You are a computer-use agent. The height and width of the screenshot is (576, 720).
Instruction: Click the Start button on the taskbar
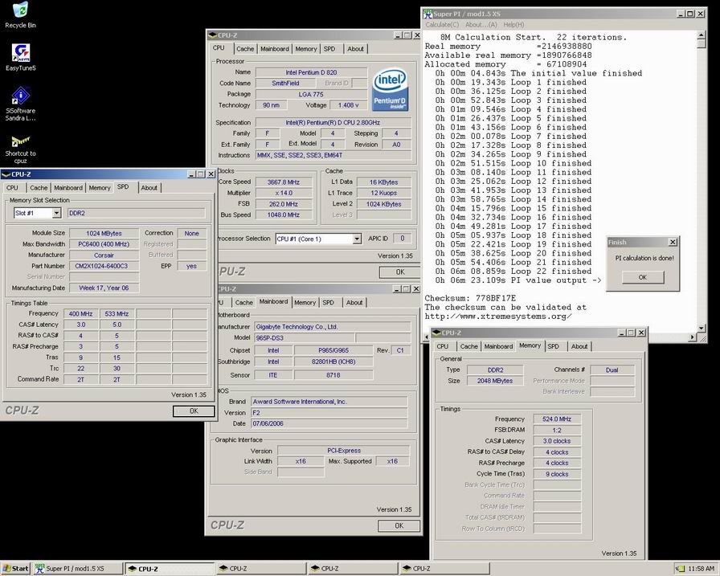click(x=15, y=568)
